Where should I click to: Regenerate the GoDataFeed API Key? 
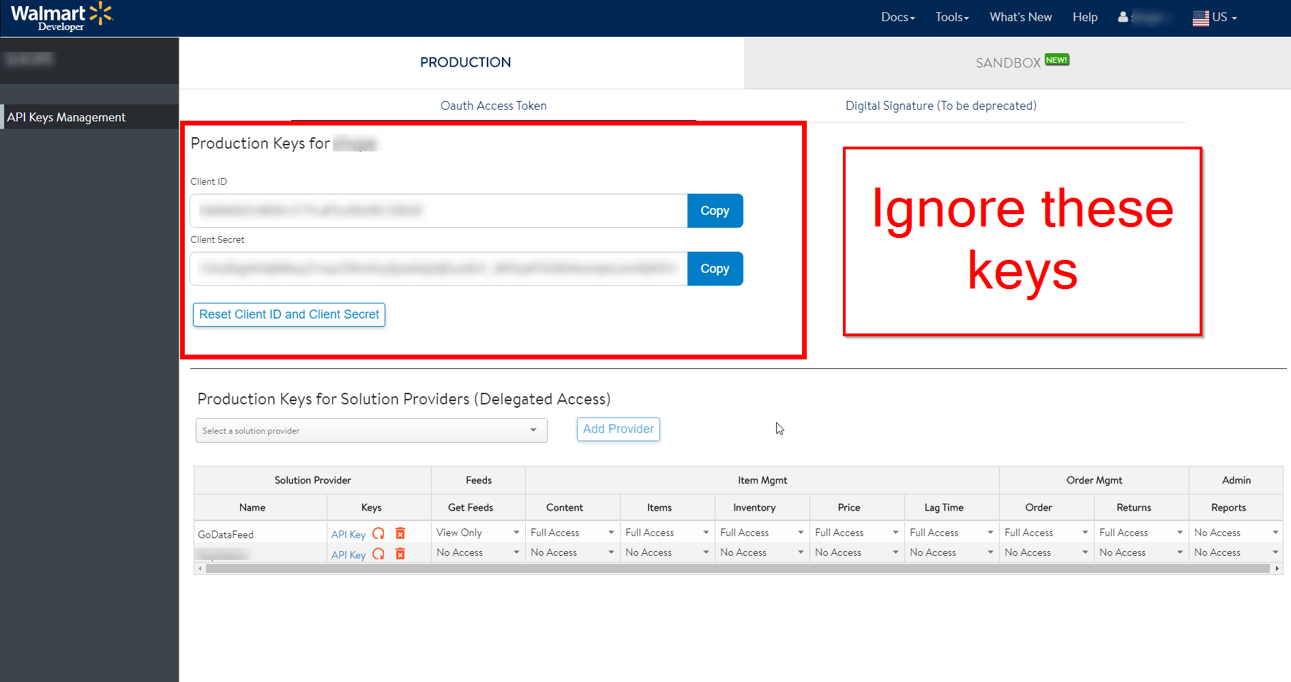[x=379, y=533]
